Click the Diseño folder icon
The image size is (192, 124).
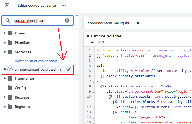10,33
